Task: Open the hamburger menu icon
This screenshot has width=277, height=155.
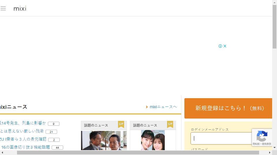Action: coord(3,8)
